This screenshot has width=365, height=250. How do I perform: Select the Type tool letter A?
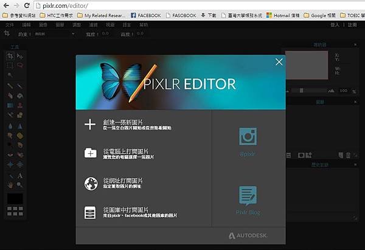pyautogui.click(x=20, y=176)
